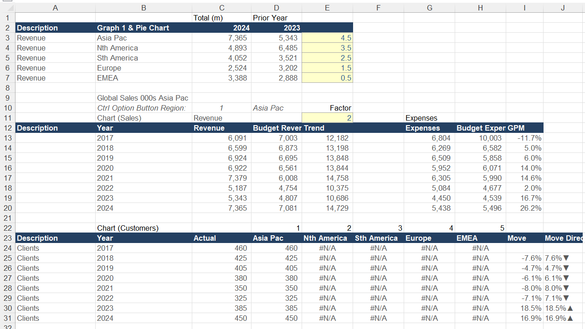This screenshot has height=329, width=585.
Task: Select trend value 13,848 in row 15
Action: coord(327,158)
